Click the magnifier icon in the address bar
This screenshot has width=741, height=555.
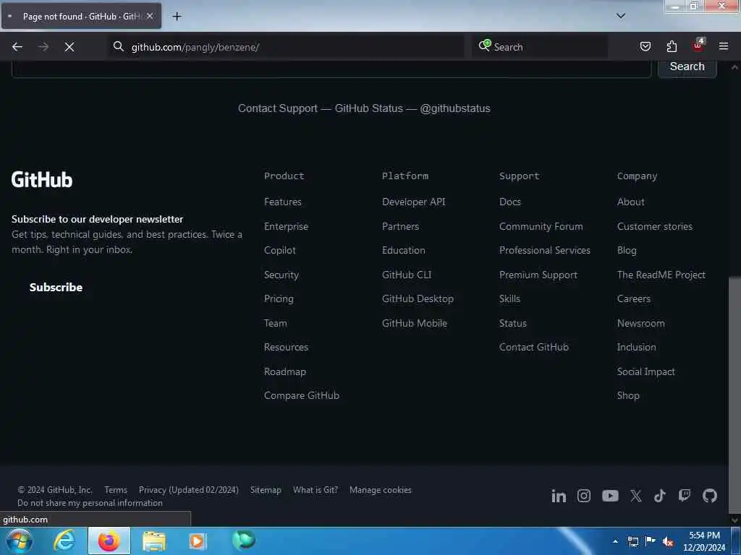point(118,46)
